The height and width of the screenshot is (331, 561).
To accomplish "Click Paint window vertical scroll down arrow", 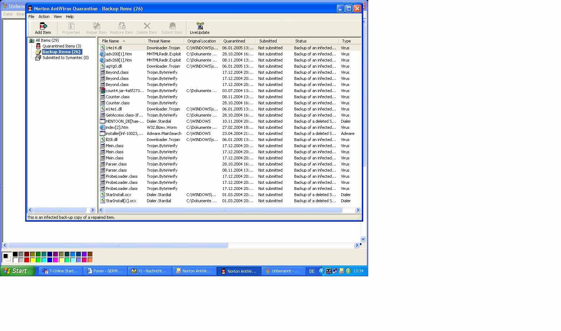I will point(363,239).
